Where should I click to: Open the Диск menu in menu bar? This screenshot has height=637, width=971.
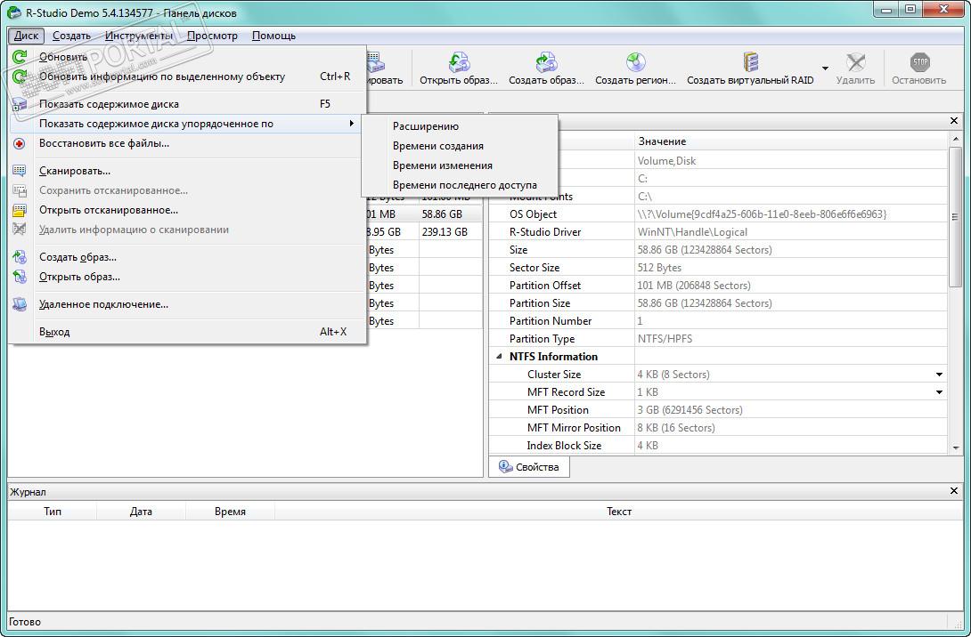coord(26,36)
